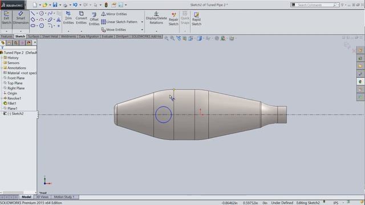This screenshot has height=205, width=365.
Task: Click Mirror Entities
Action: tap(114, 14)
